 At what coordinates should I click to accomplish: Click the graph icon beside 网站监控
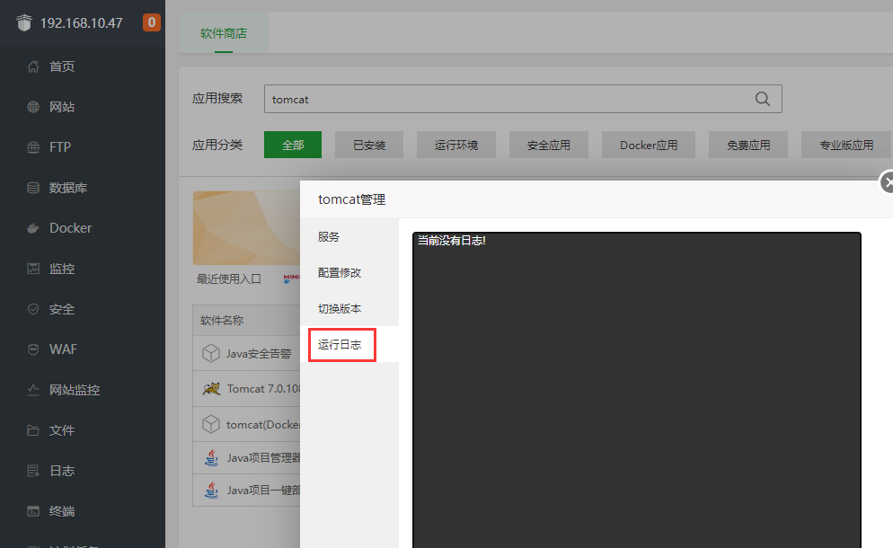click(33, 390)
